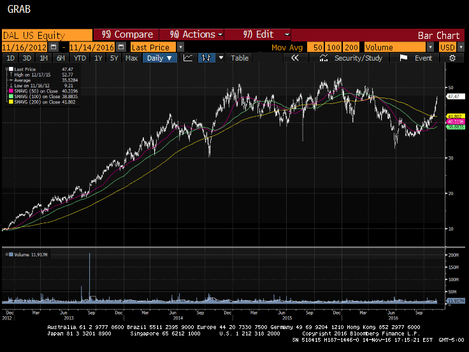The image size is (469, 352).
Task: Edit the 100-day moving average field
Action: coord(333,47)
